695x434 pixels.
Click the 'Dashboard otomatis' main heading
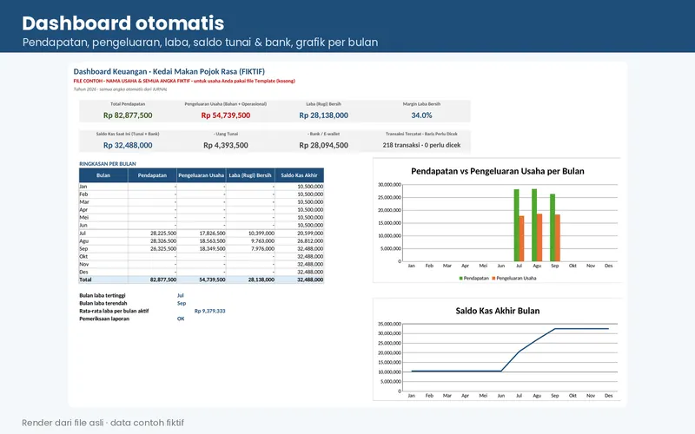pyautogui.click(x=122, y=23)
